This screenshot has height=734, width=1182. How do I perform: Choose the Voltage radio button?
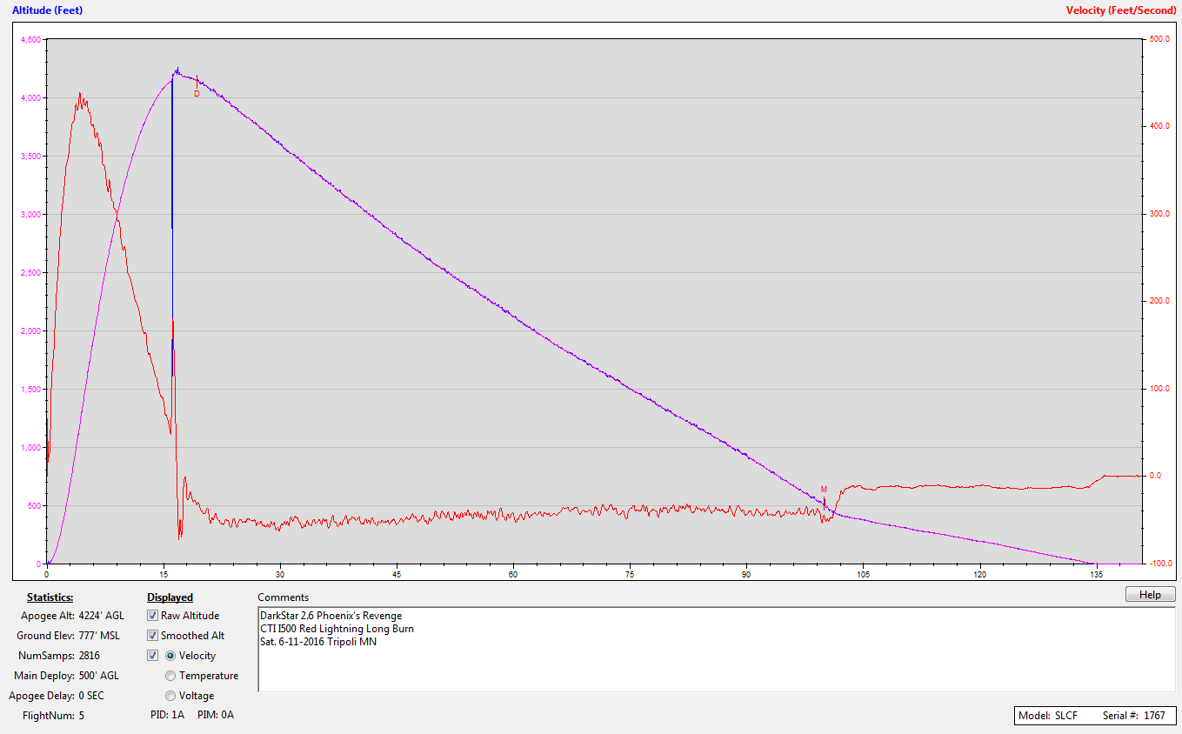coord(171,696)
